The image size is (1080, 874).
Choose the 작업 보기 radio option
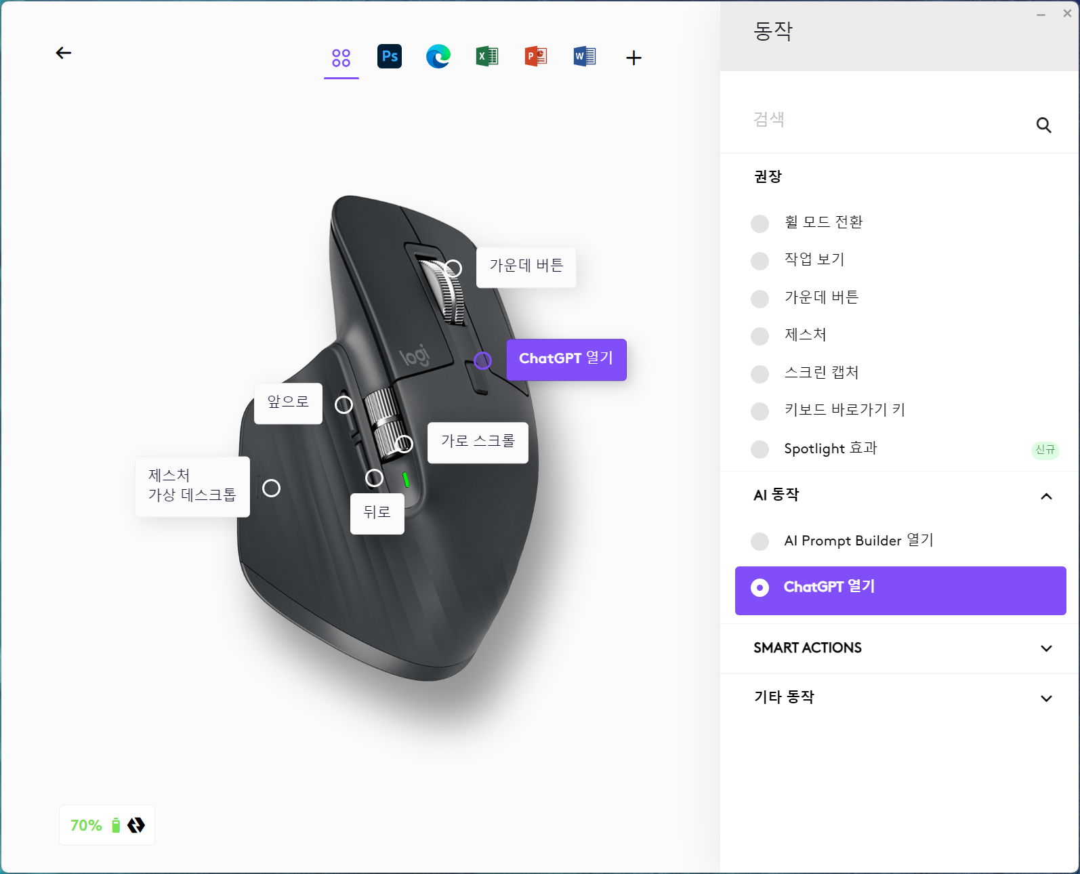tap(760, 261)
